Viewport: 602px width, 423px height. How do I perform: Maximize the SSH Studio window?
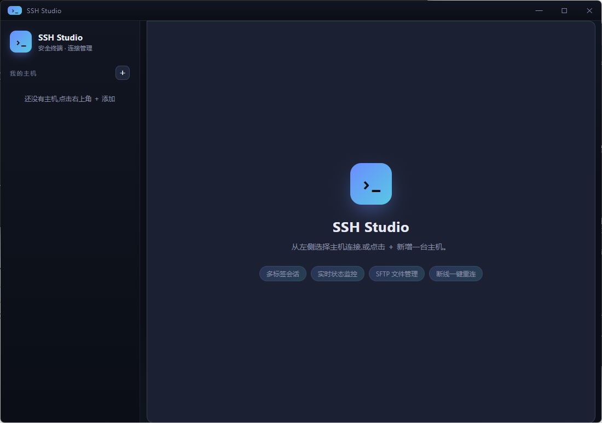coord(564,11)
